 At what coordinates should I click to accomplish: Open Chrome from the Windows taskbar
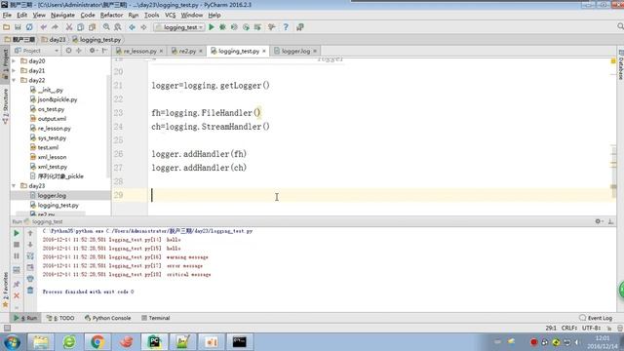click(x=97, y=342)
